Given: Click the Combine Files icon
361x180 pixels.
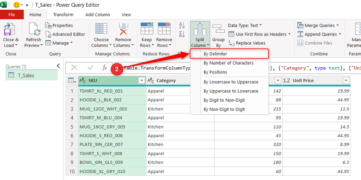Looking at the screenshot, I should point(300,43).
